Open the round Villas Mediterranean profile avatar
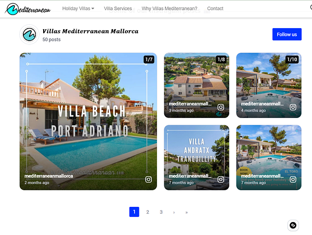This screenshot has height=235, width=312. tap(29, 34)
